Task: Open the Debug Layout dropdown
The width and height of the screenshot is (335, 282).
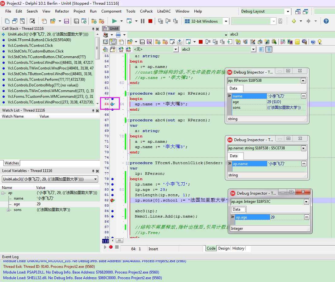Action: click(x=288, y=11)
